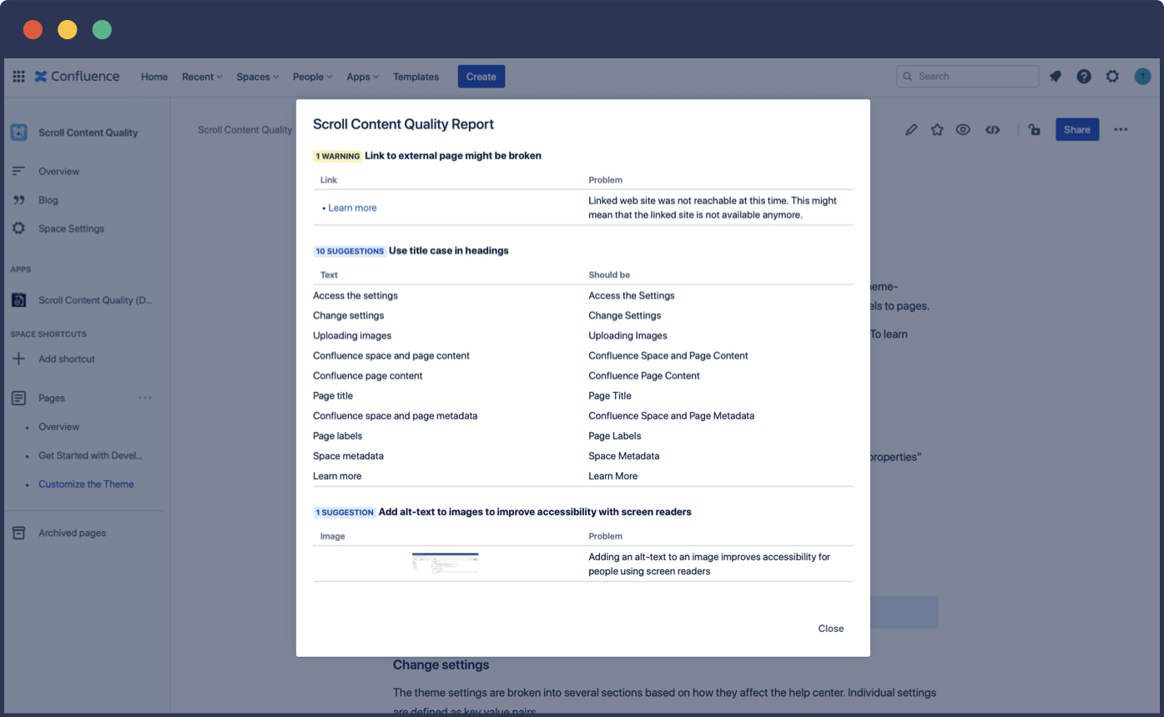
Task: Select 'Confluence Page Content' suggestion cell
Action: 644,376
